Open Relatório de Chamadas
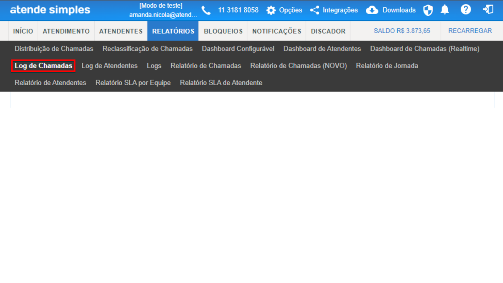 pos(206,66)
